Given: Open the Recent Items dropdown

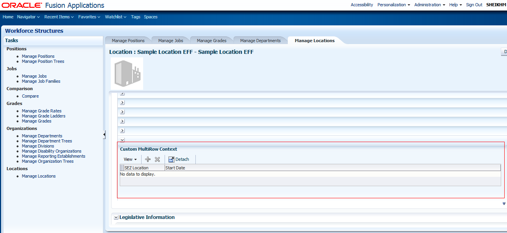Looking at the screenshot, I should click(58, 17).
